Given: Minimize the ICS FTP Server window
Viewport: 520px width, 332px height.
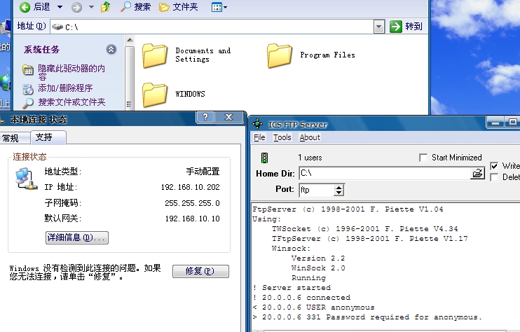Looking at the screenshot, I should click(x=495, y=123).
